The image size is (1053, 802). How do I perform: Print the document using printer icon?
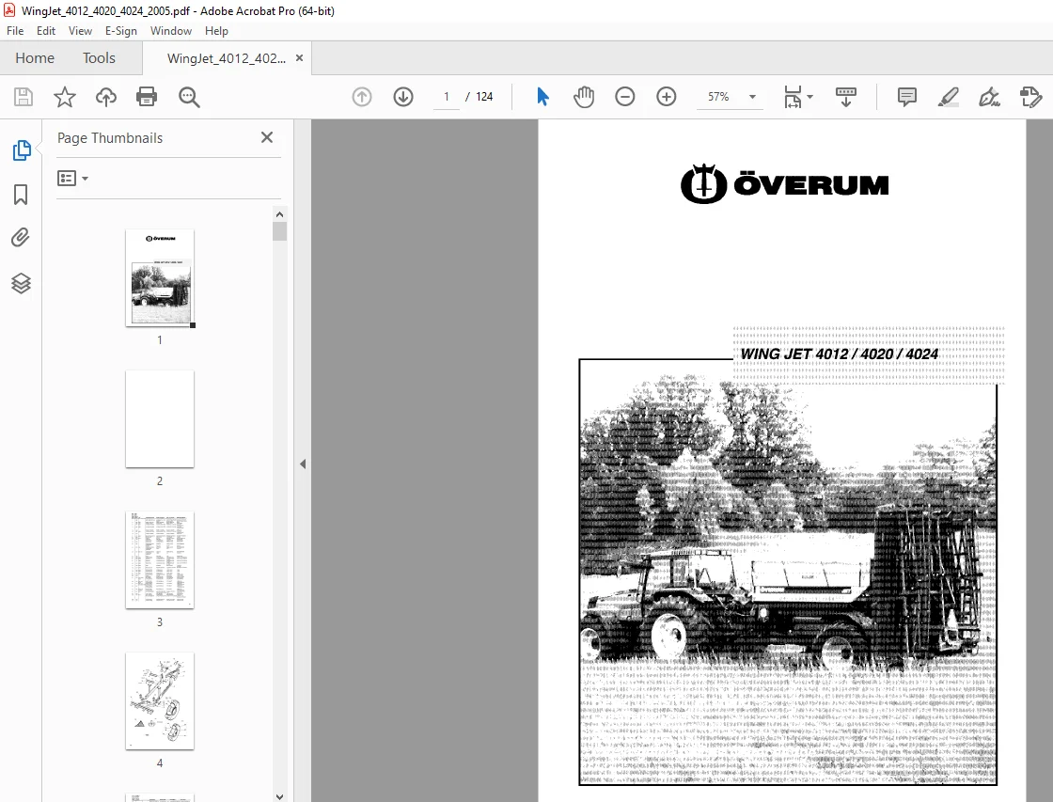click(147, 97)
